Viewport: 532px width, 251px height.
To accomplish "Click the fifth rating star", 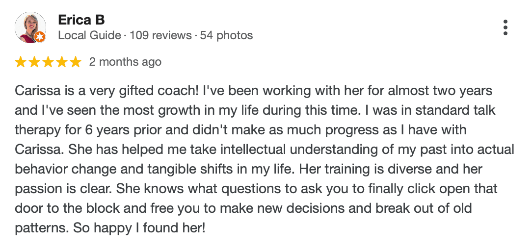I will pos(75,62).
